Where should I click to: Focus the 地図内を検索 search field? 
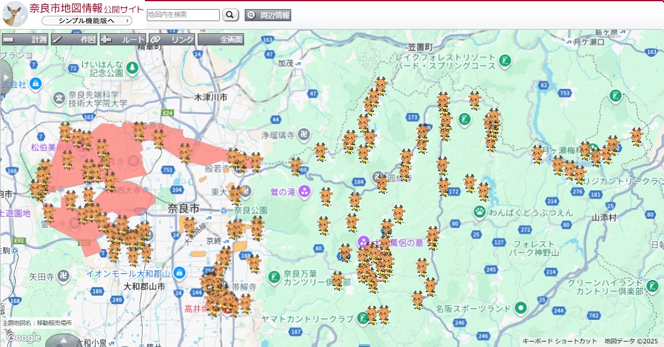point(183,15)
